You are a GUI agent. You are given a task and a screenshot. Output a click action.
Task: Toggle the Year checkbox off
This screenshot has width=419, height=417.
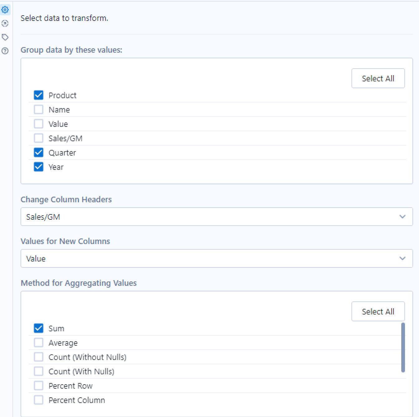39,167
